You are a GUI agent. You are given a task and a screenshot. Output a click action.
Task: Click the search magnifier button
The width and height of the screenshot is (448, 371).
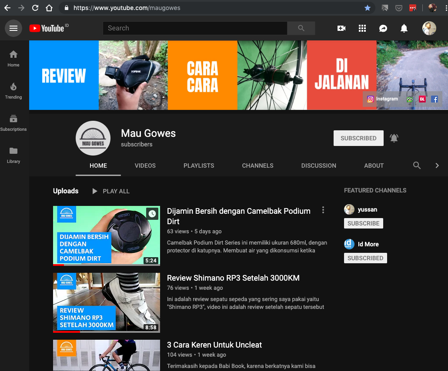pyautogui.click(x=301, y=28)
